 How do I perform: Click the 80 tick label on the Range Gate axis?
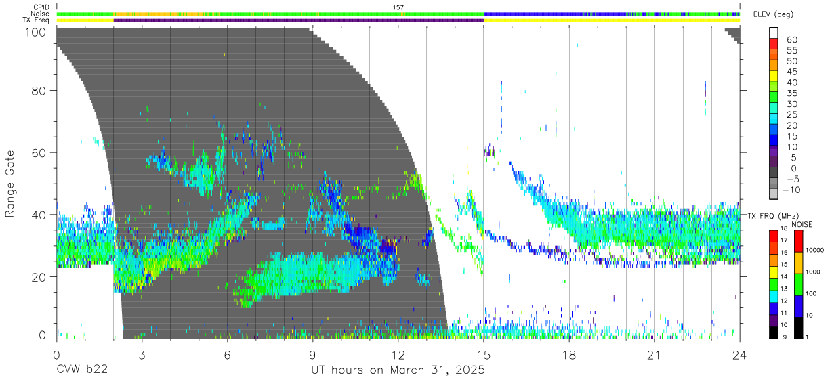click(40, 91)
